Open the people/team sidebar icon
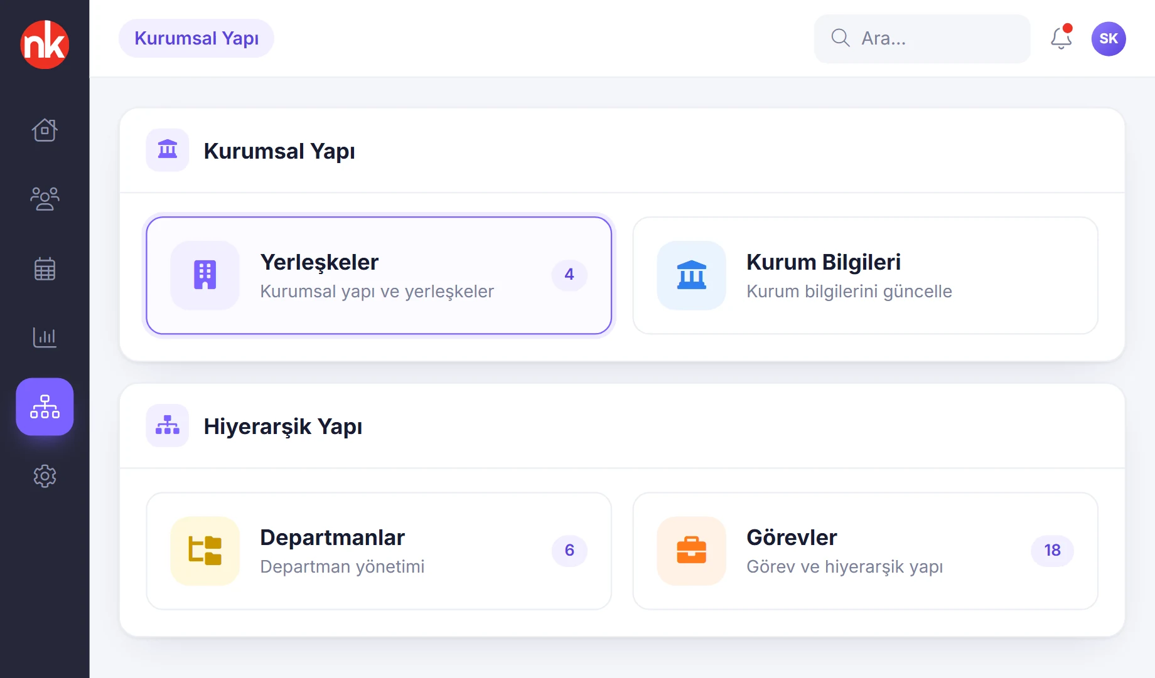The width and height of the screenshot is (1155, 678). tap(45, 199)
